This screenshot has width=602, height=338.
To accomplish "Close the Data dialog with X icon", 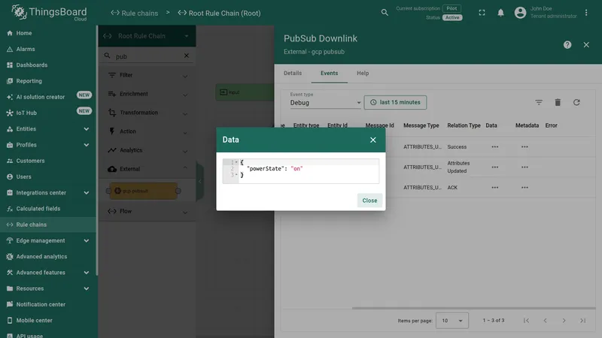I will click(372, 140).
